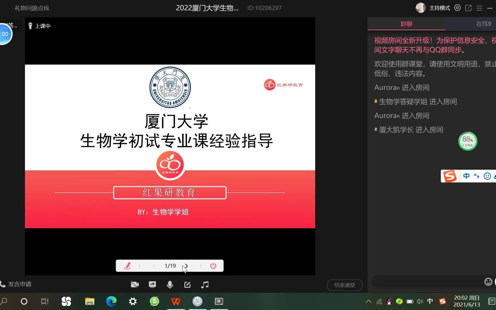
Task: Expand hidden system tray icons
Action: pyautogui.click(x=369, y=301)
